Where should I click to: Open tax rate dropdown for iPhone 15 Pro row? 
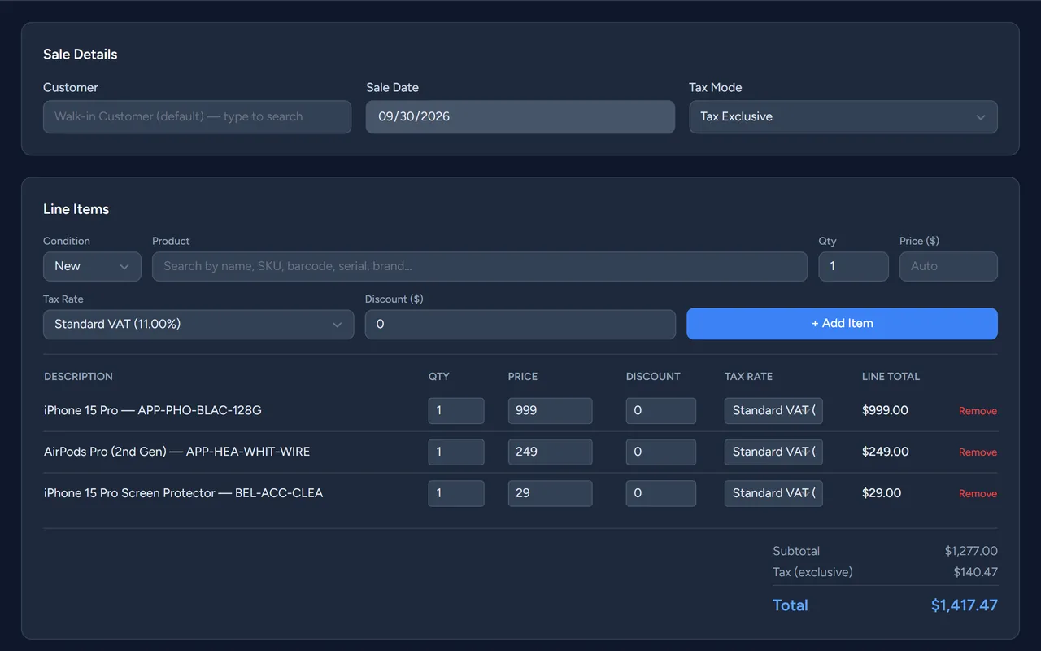pyautogui.click(x=773, y=410)
